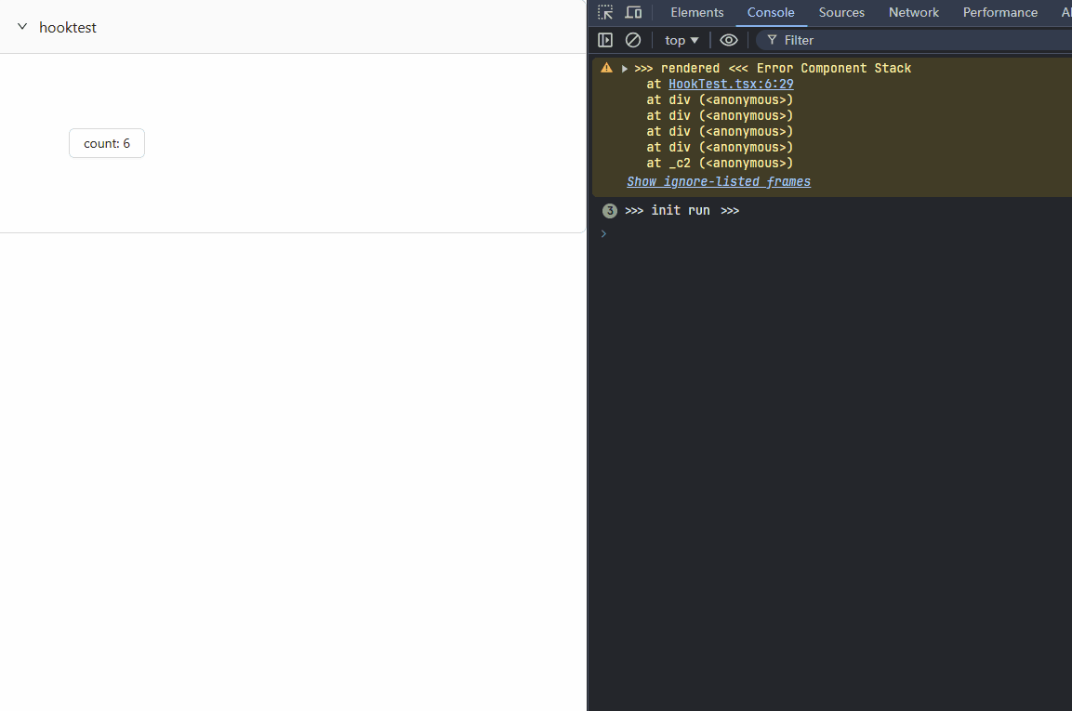Go to the Network tab
This screenshot has height=711, width=1072.
[x=914, y=12]
